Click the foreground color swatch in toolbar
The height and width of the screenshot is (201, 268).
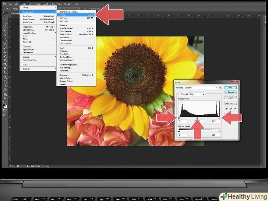4,105
